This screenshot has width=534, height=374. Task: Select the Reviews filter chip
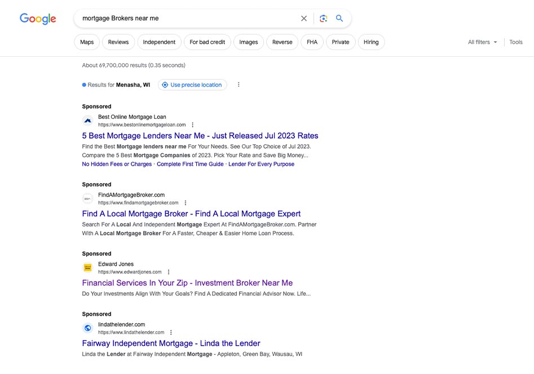point(118,42)
